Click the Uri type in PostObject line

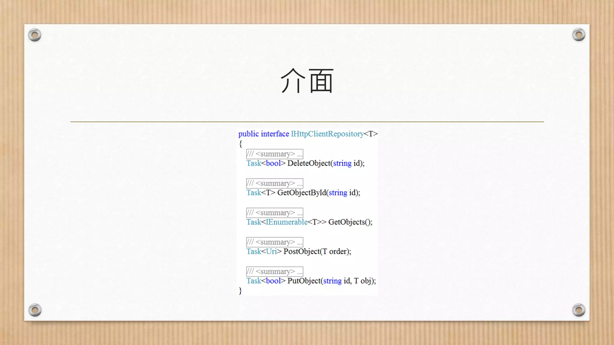271,251
